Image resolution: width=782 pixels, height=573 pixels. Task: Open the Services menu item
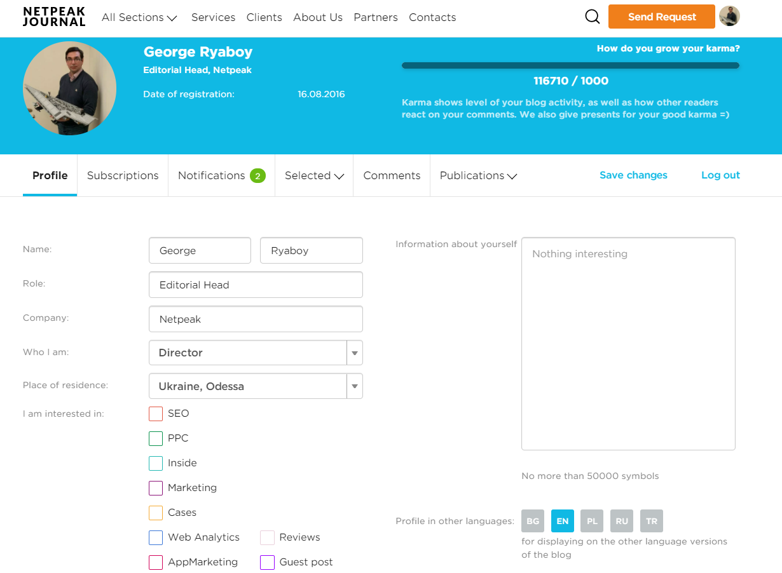[x=213, y=17]
